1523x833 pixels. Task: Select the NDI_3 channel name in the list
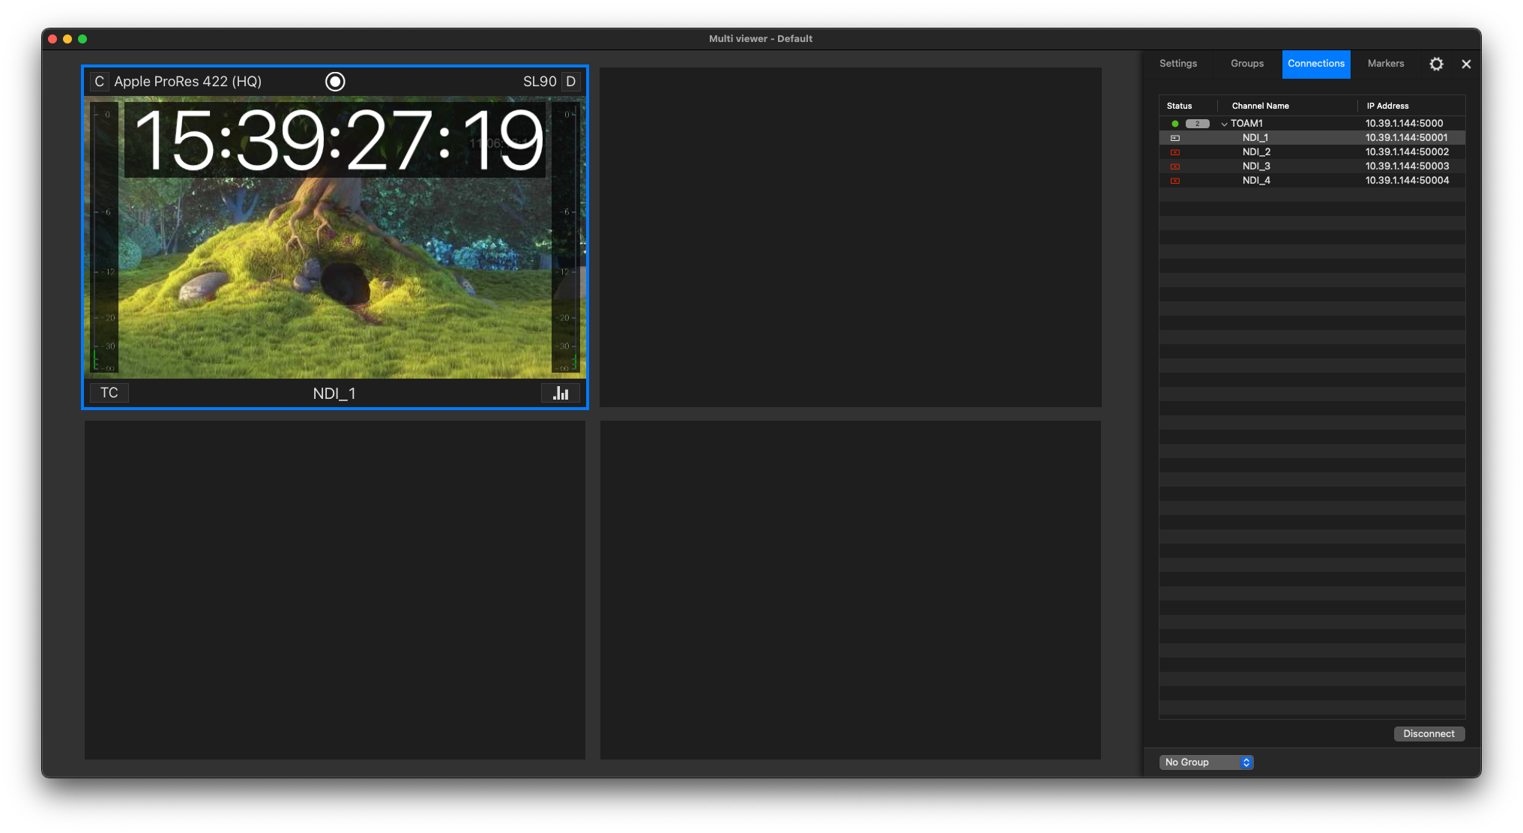[1256, 166]
